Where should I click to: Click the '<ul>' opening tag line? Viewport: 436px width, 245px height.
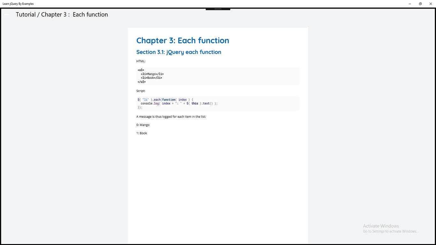click(x=141, y=70)
